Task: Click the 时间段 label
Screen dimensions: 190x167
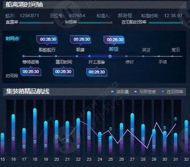Action: [12, 76]
